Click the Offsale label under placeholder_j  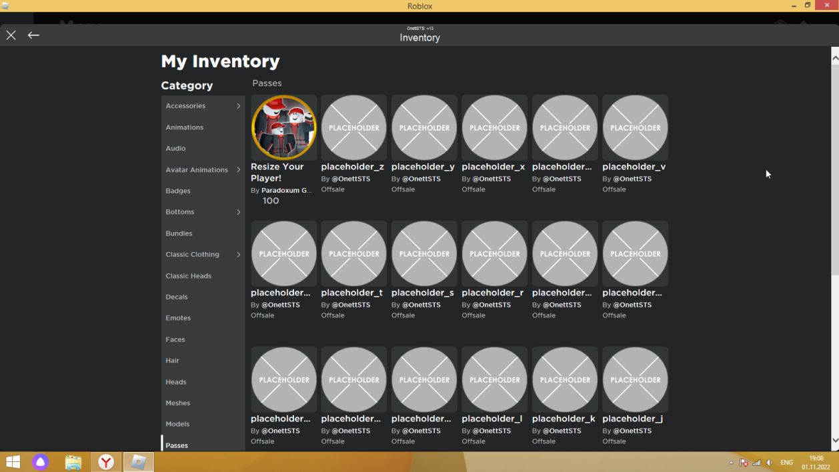[614, 441]
